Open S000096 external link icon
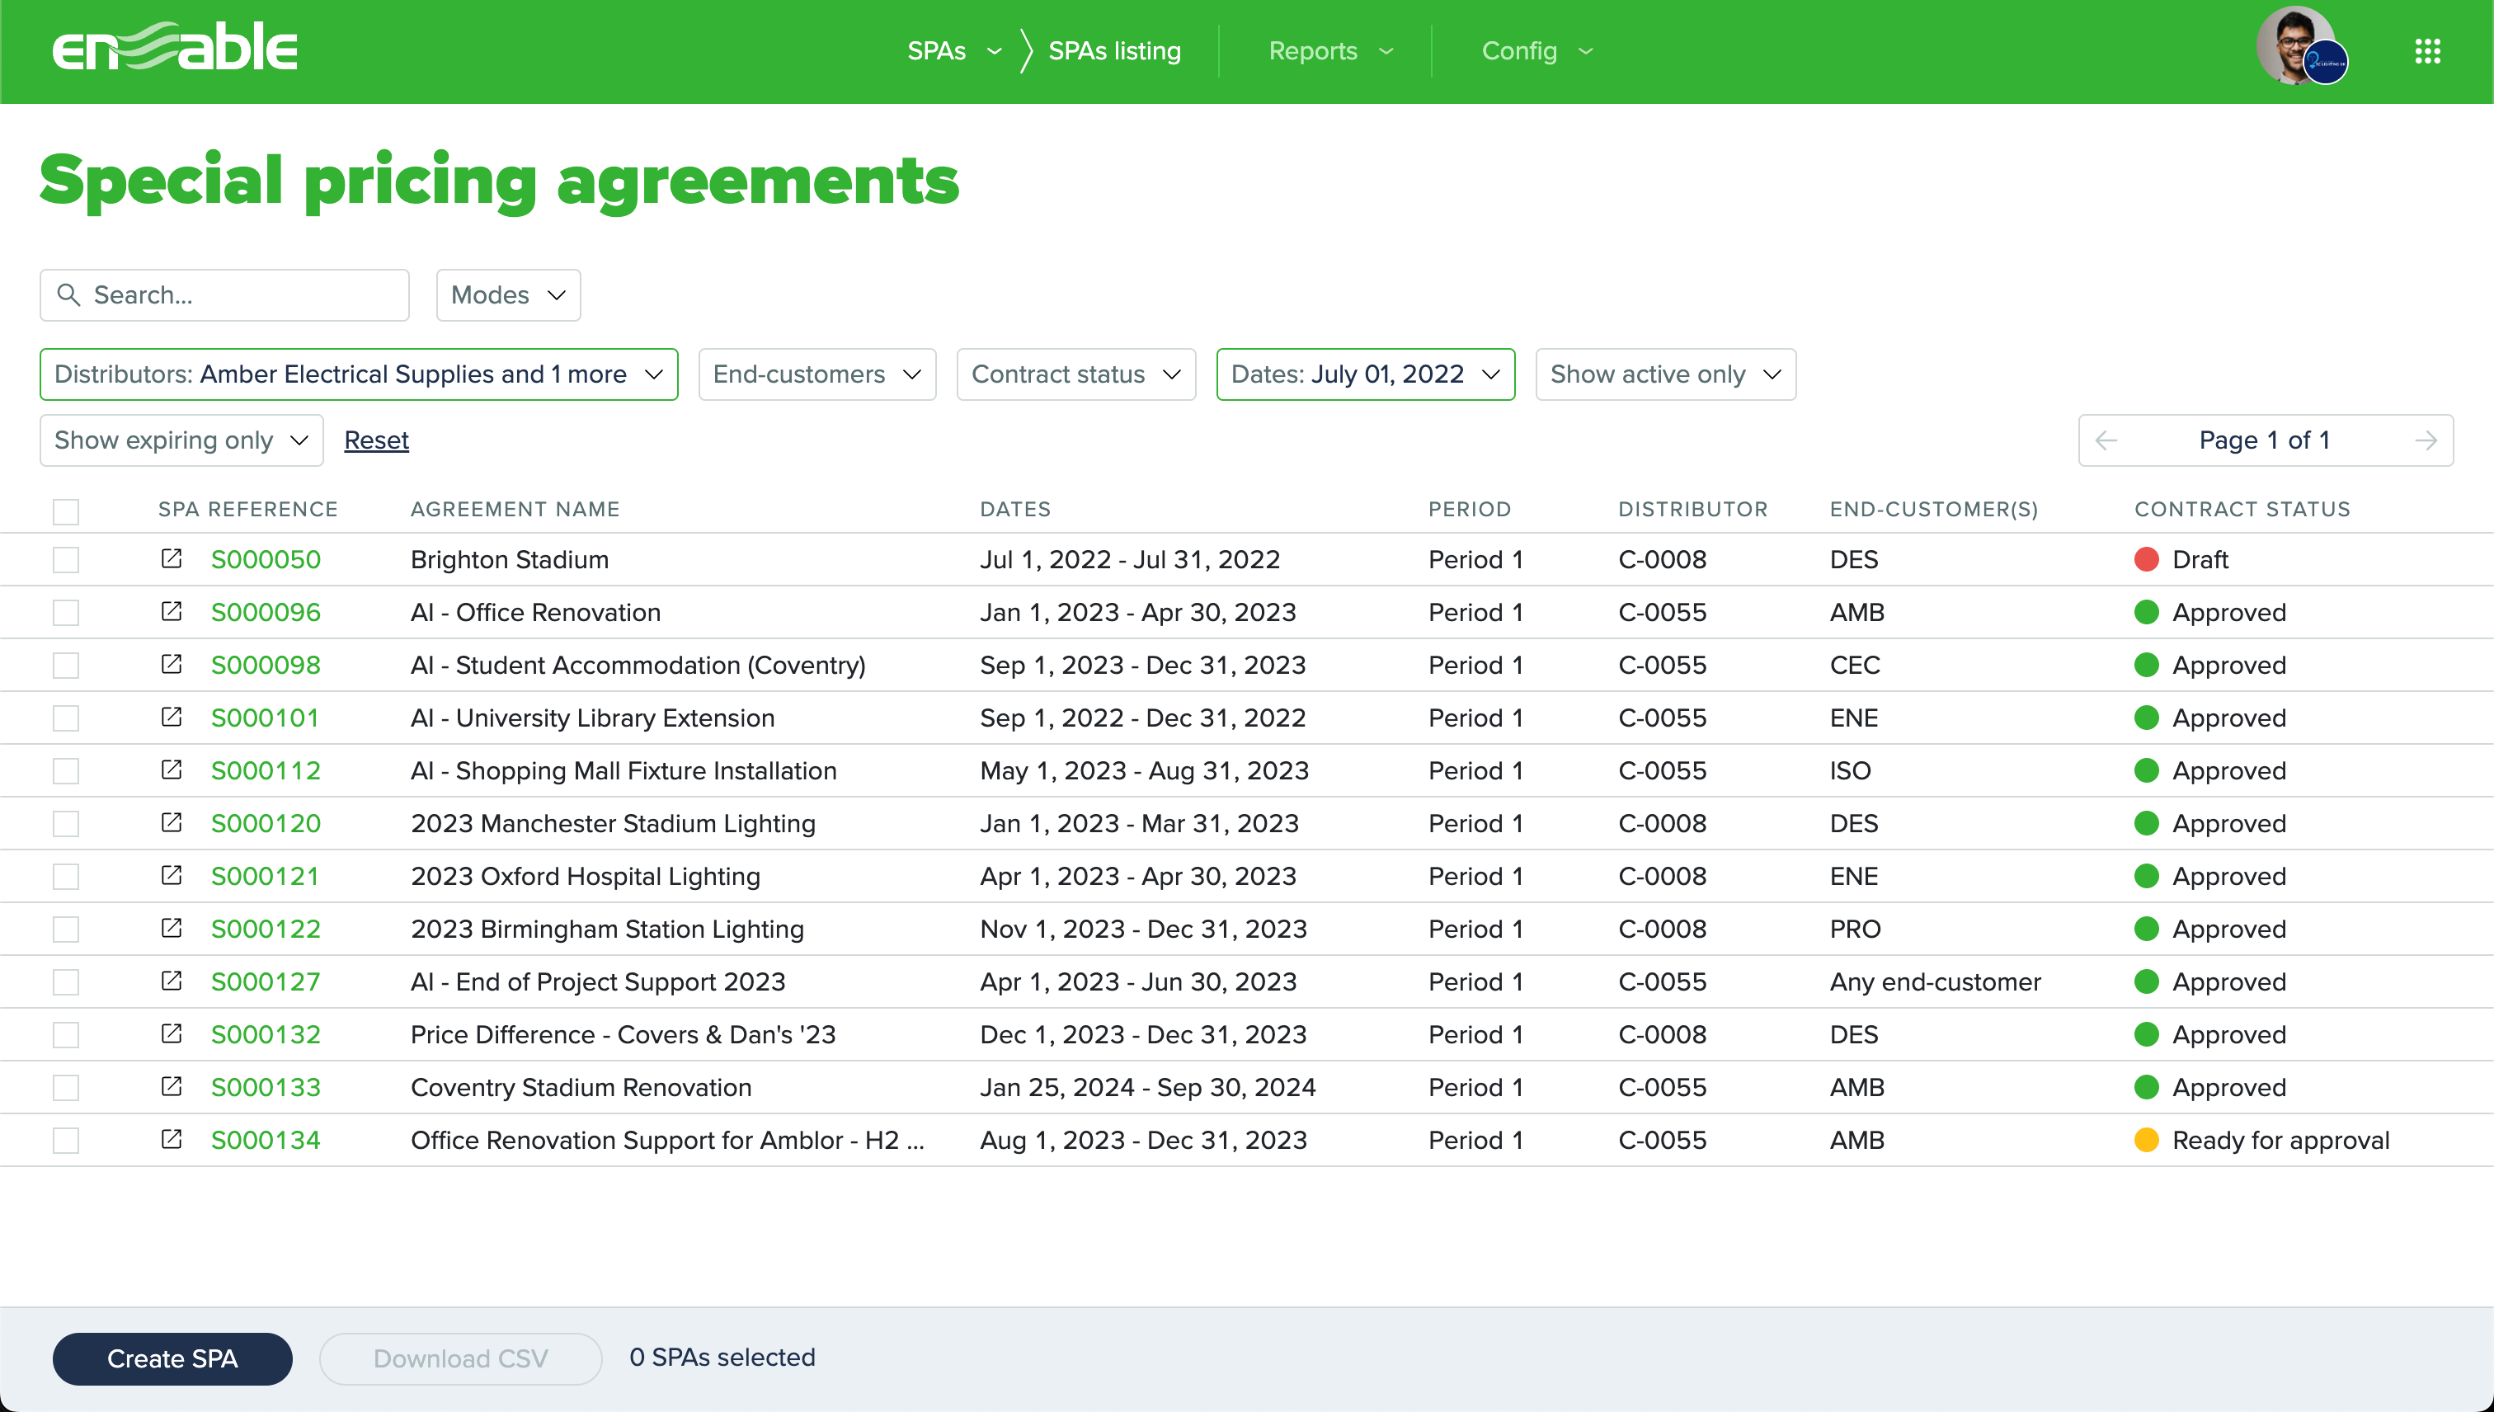The image size is (2494, 1412). coord(172,612)
